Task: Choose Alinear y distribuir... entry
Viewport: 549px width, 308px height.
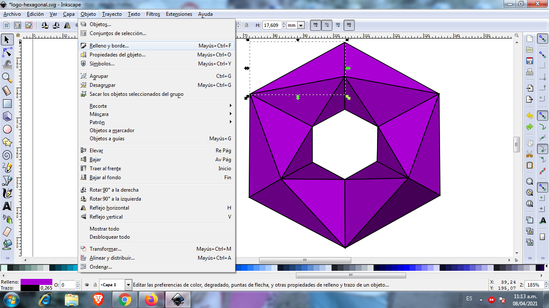Action: [156, 258]
